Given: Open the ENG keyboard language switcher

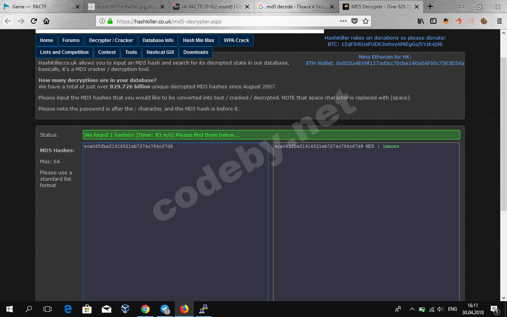Looking at the screenshot, I should click(x=452, y=309).
